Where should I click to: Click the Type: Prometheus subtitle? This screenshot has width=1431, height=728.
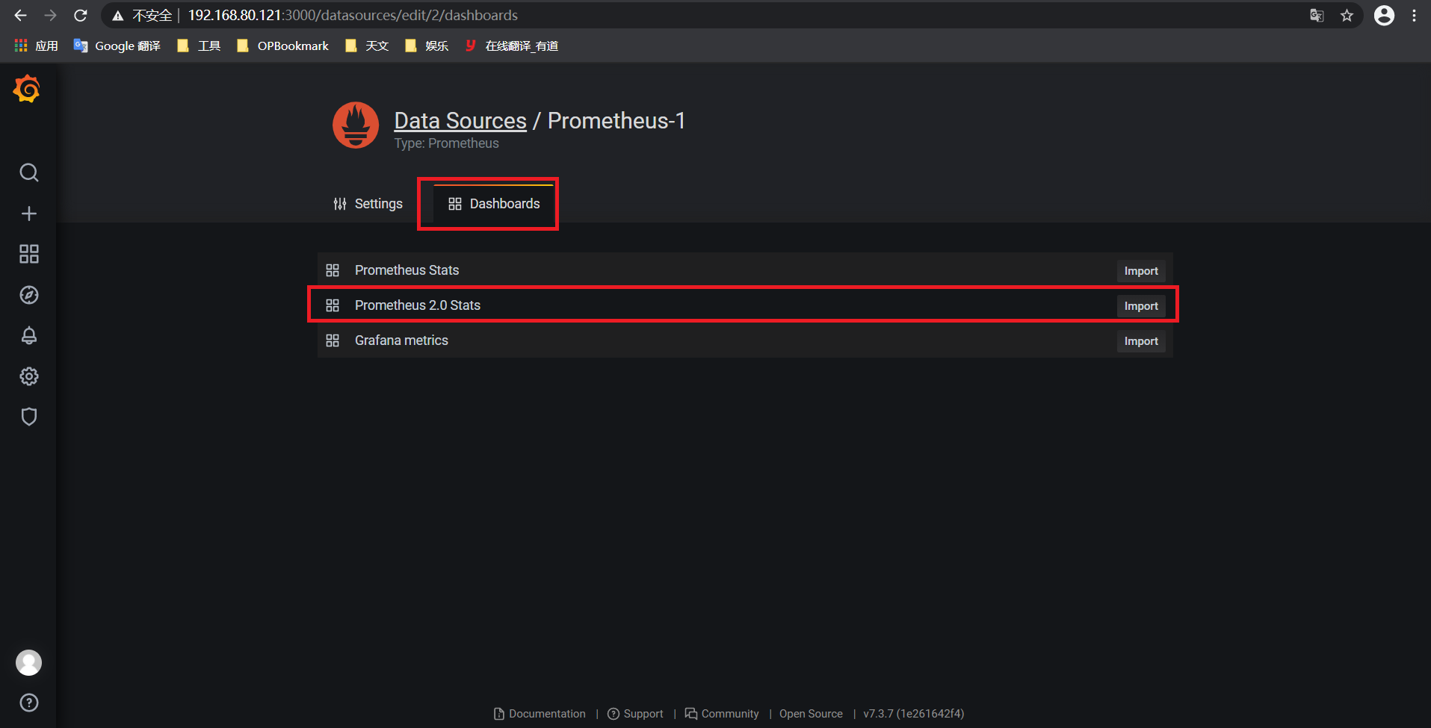pos(446,143)
